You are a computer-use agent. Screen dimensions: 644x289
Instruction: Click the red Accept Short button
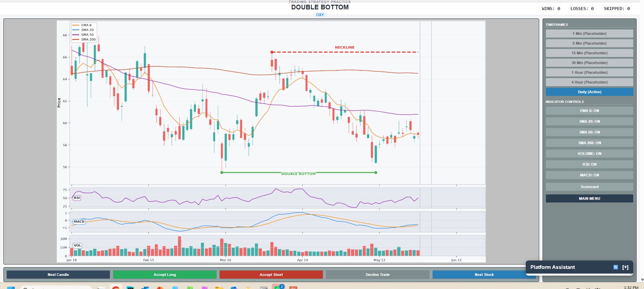(x=271, y=275)
